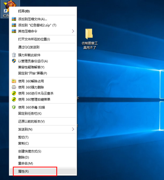The height and width of the screenshot is (180, 164).
Task: Select 重命名(M) menu entry
Action: [43, 163]
